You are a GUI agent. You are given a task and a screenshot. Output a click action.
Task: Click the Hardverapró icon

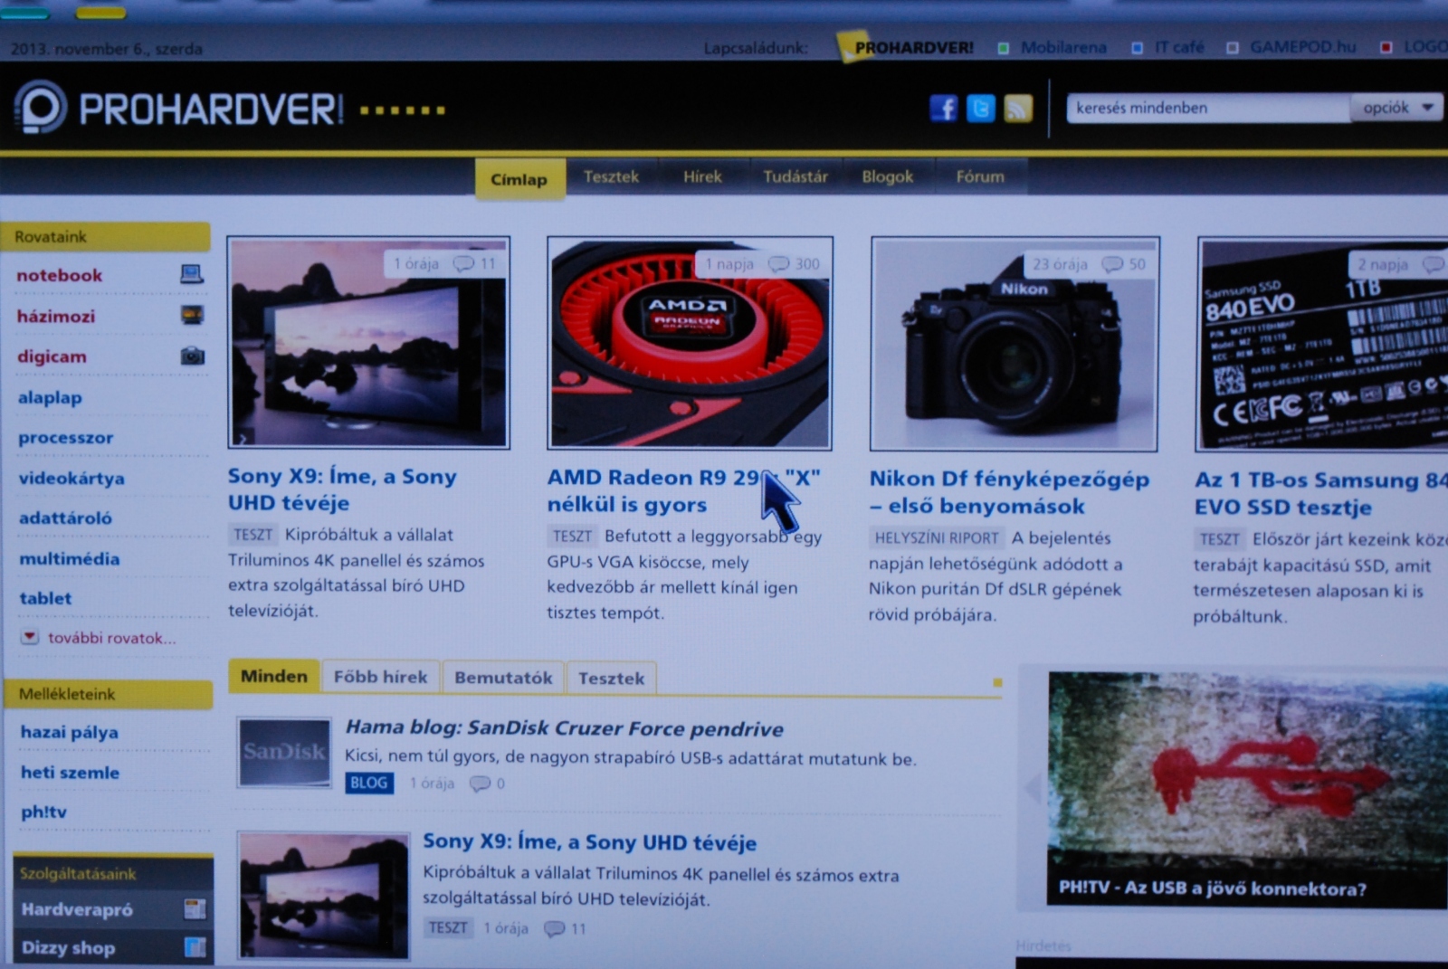coord(195,908)
